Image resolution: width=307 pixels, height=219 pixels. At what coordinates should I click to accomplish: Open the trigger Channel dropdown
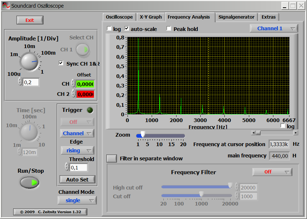[x=77, y=133]
